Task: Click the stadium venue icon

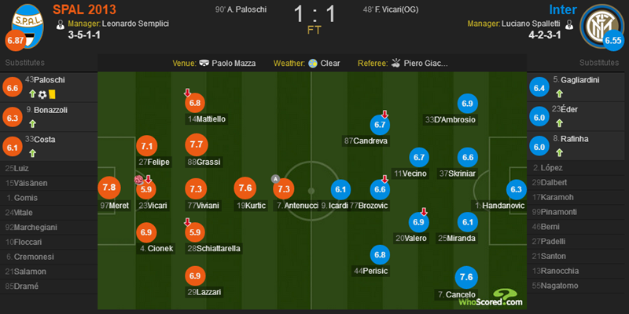Action: point(204,63)
